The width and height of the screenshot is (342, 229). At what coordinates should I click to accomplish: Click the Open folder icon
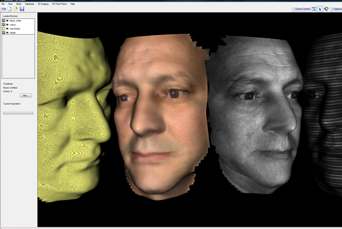[x=15, y=9]
